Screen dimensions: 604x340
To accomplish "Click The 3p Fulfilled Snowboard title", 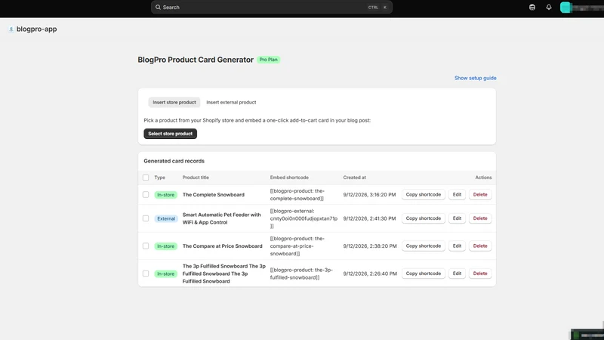I will coord(223,274).
